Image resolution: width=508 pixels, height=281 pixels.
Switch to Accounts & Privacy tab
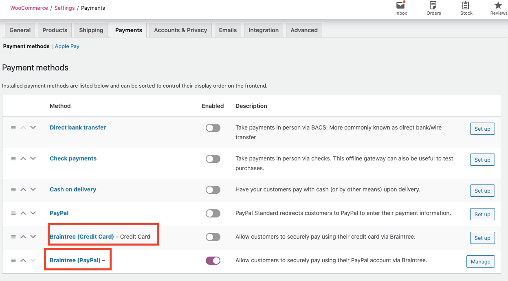[180, 30]
